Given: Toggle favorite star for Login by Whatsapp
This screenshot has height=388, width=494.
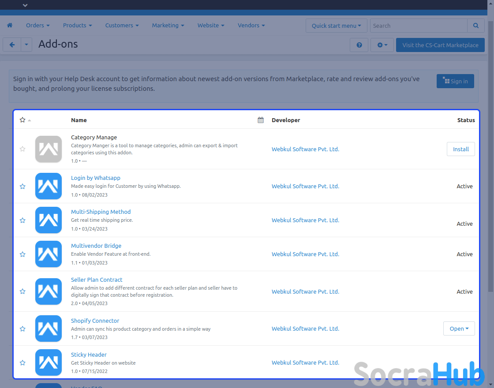Looking at the screenshot, I should pyautogui.click(x=22, y=187).
